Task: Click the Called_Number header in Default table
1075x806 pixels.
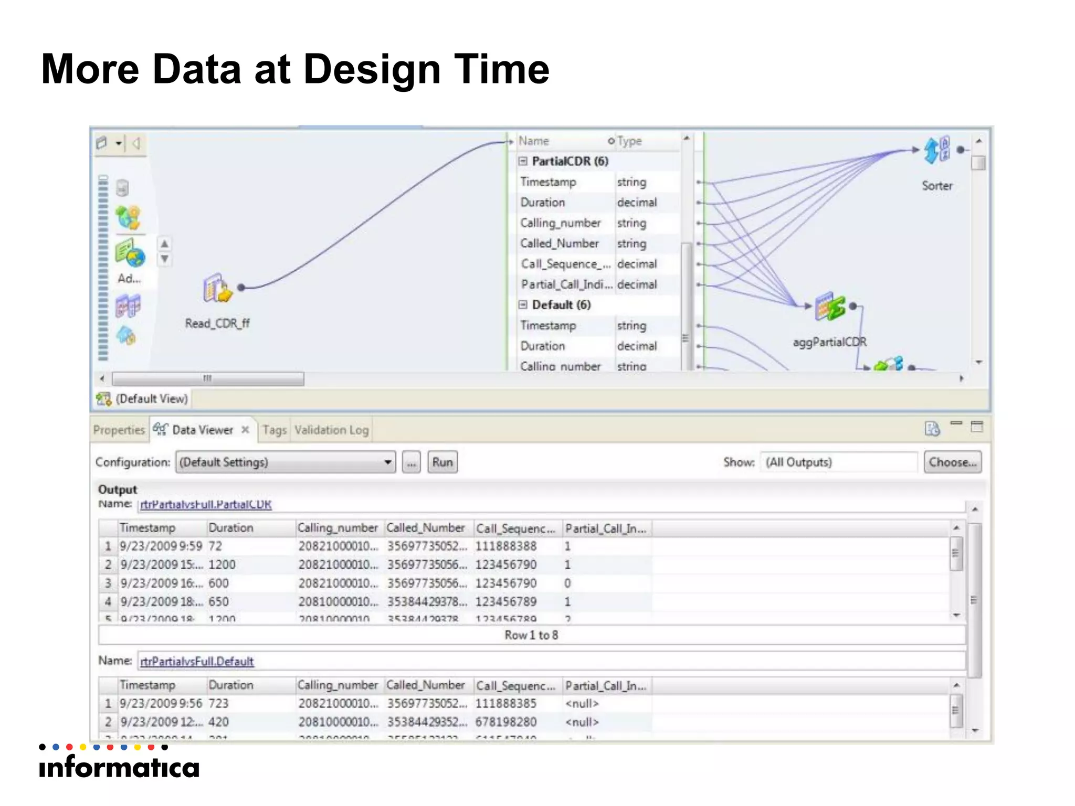Action: 428,686
